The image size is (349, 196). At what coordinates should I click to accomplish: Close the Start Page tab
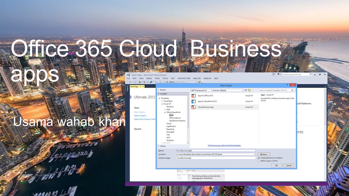pos(143,87)
